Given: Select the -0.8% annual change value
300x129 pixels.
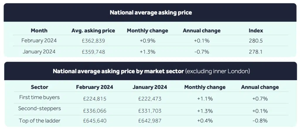Looking at the screenshot, I should [x=260, y=121].
